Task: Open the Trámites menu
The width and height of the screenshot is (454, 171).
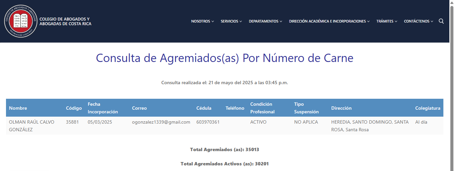Action: tap(386, 21)
